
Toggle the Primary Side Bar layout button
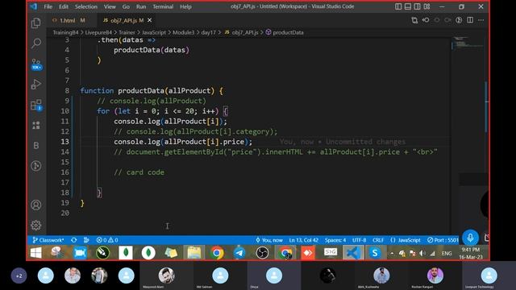(x=398, y=6)
